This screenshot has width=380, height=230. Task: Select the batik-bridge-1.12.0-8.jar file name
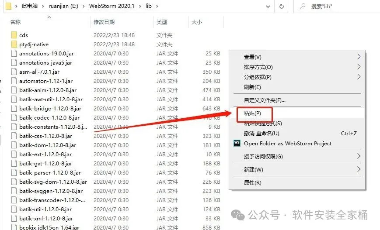point(50,108)
